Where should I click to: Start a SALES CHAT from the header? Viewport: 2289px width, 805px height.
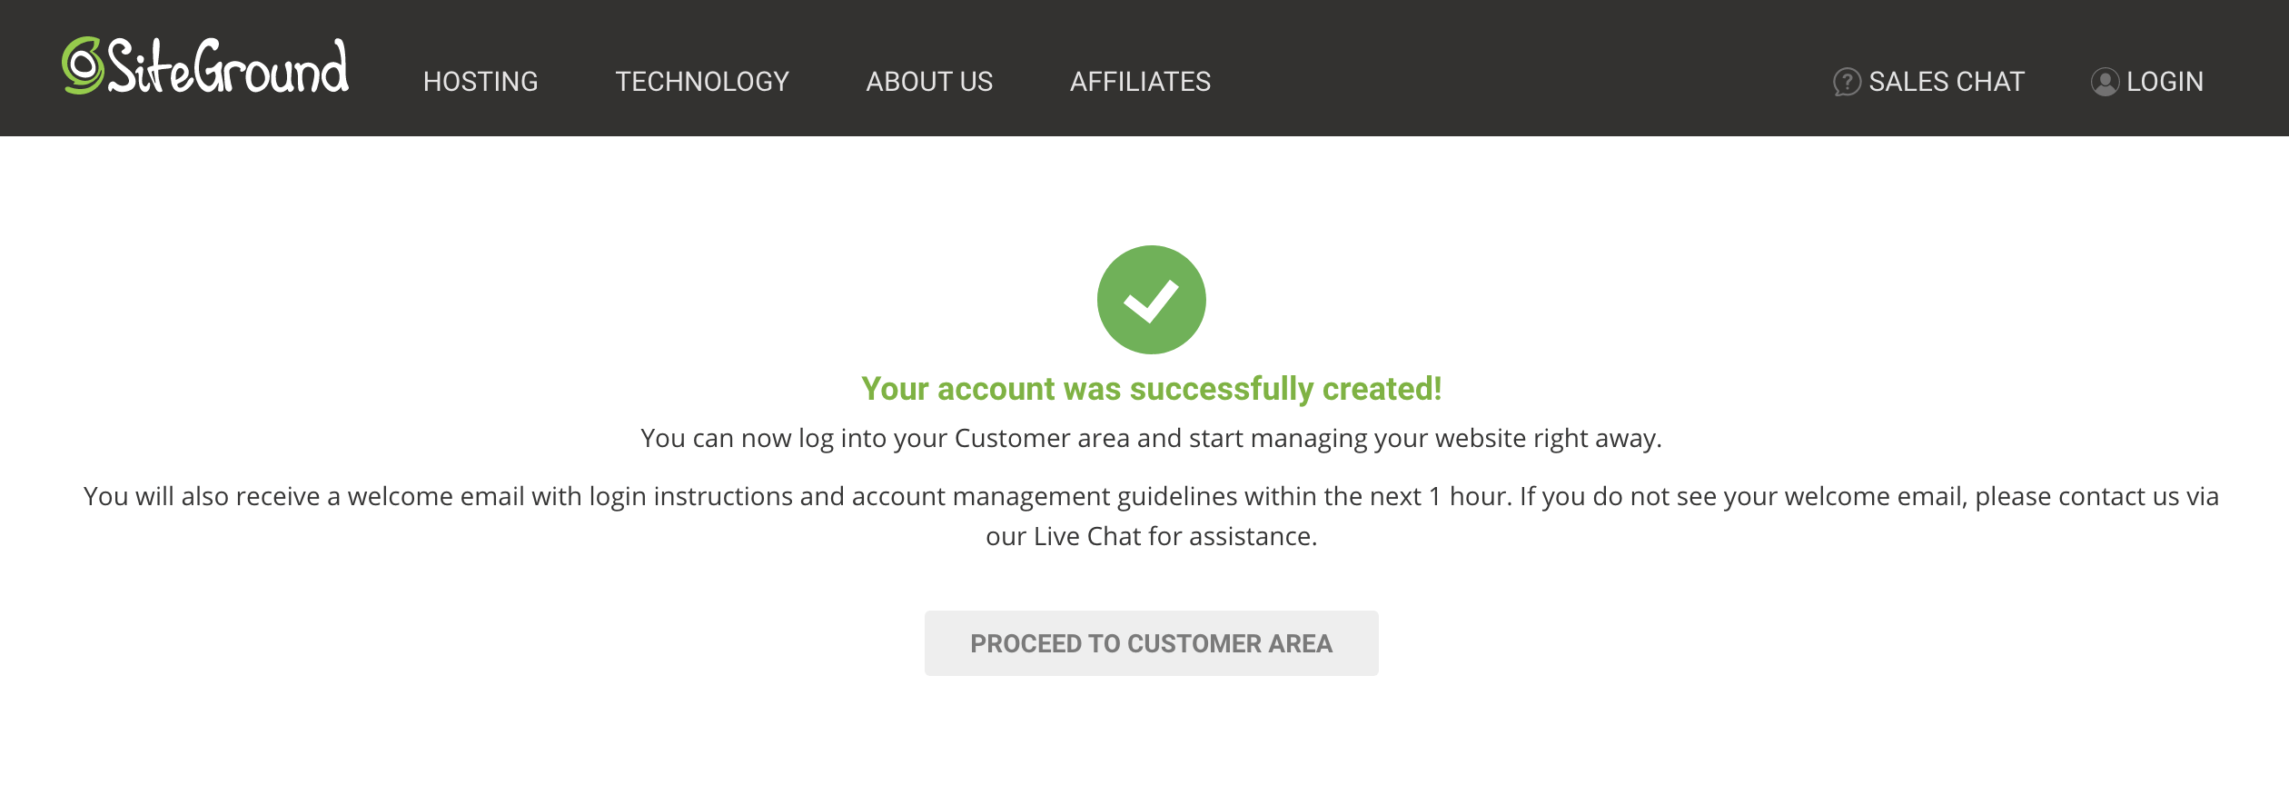(1947, 82)
